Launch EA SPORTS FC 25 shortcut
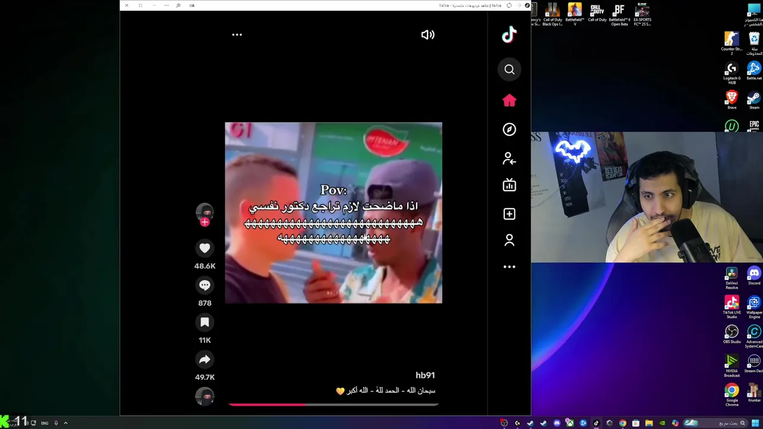 click(642, 15)
